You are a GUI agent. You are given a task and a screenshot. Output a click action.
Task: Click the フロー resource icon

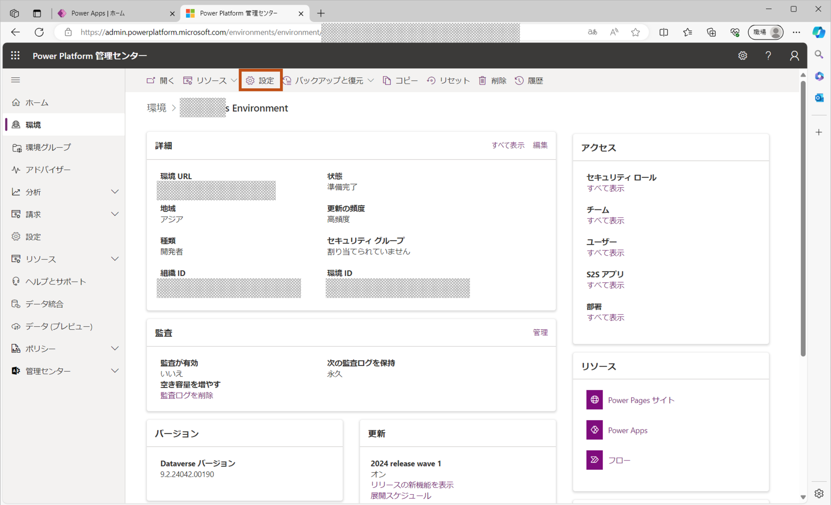[594, 460]
